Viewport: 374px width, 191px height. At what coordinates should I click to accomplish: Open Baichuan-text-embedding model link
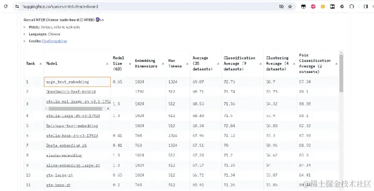[72, 126]
